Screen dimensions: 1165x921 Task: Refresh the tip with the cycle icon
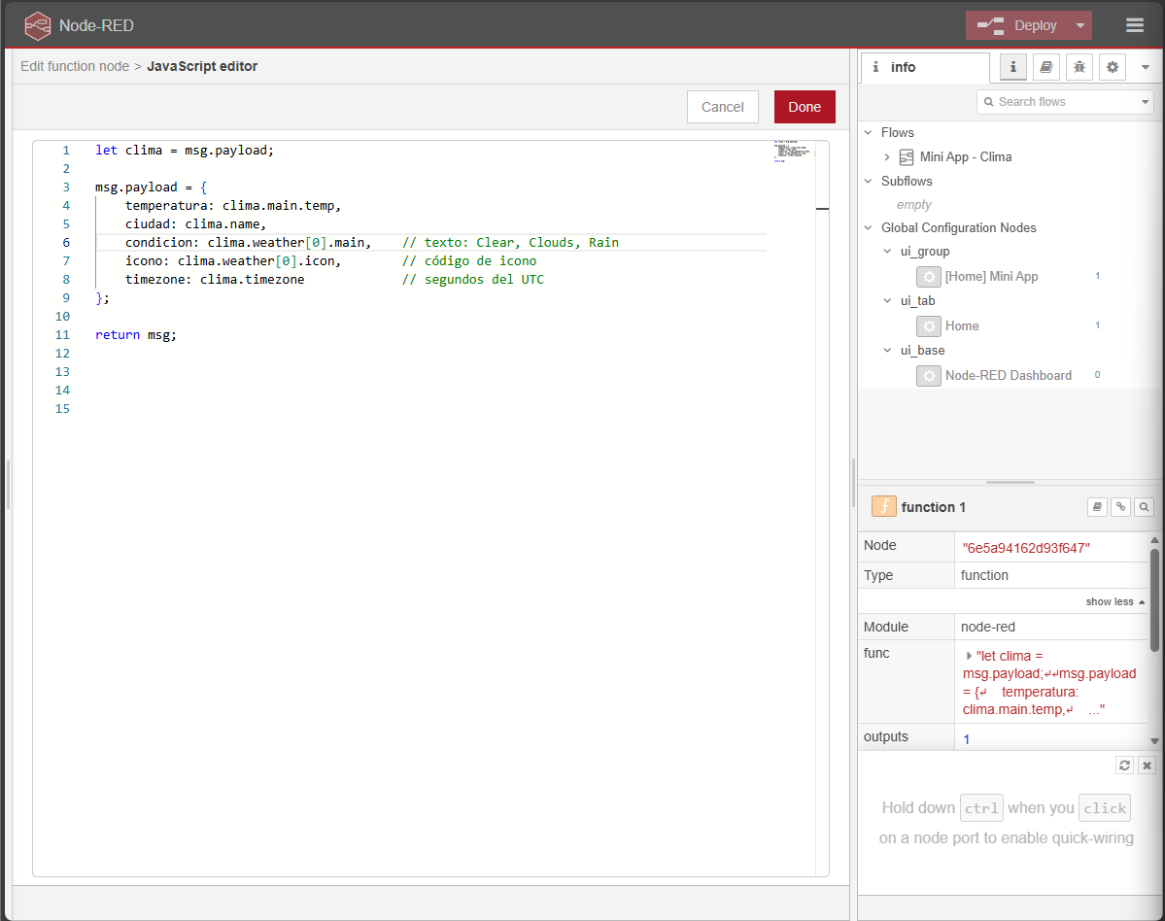tap(1124, 765)
